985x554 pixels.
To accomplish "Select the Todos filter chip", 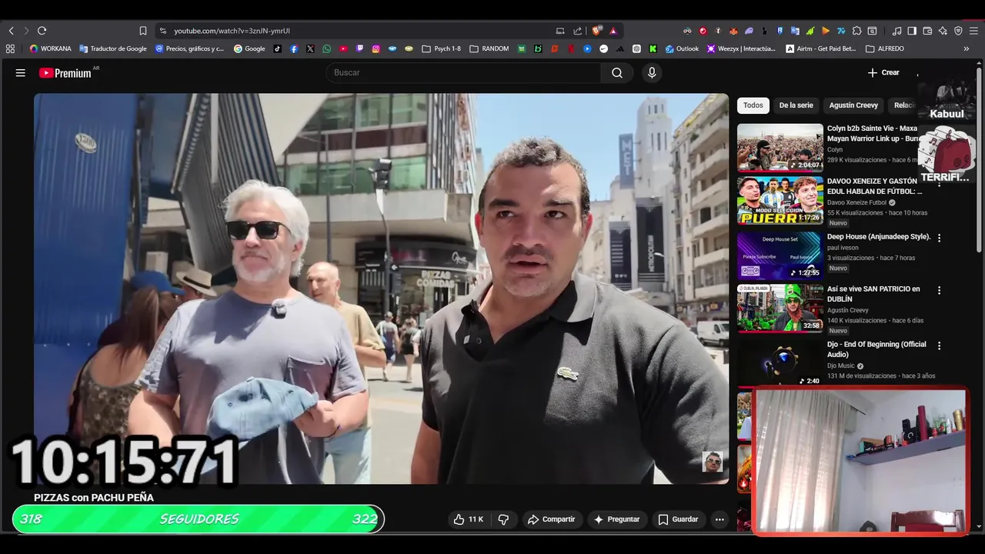I will (753, 105).
